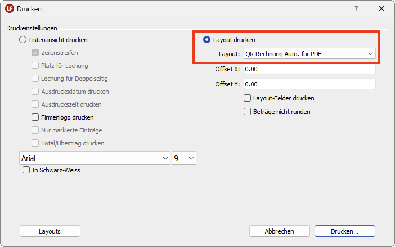
Task: Enable the Firmenlogo drucken checkbox
Action: point(36,117)
